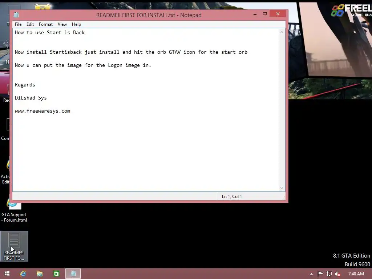This screenshot has height=279, width=372.
Task: Click the 'DiLshad Sys' line
Action: coord(31,98)
